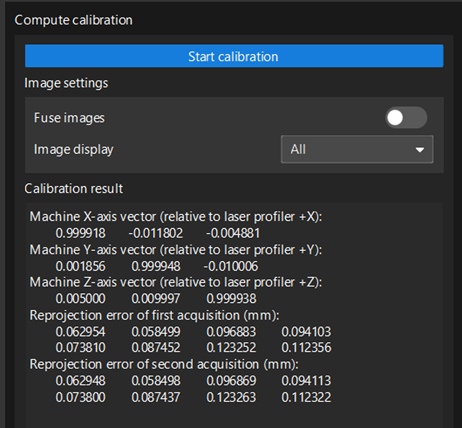Click the X-axis value -0.011802

(x=155, y=233)
